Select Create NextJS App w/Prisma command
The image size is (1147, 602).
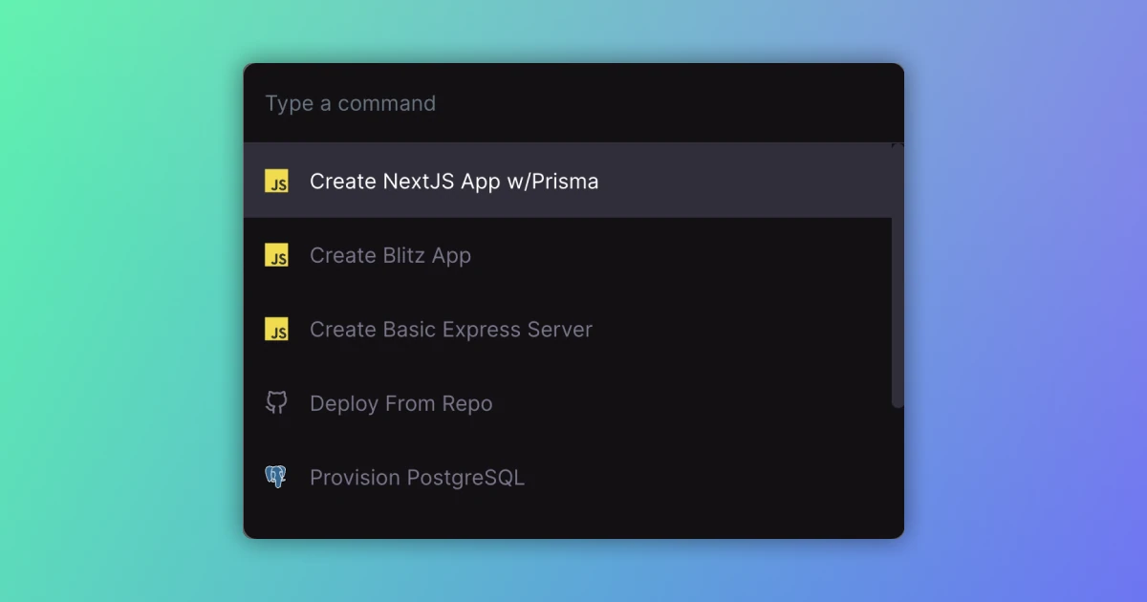click(568, 181)
